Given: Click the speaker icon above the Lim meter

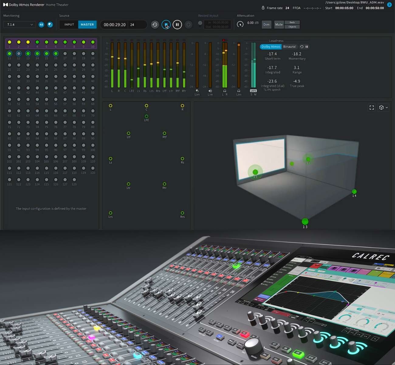Looking at the screenshot, I should [x=210, y=91].
